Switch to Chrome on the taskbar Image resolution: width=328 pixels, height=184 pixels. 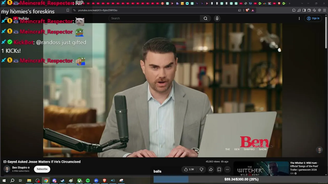[x=46, y=181]
